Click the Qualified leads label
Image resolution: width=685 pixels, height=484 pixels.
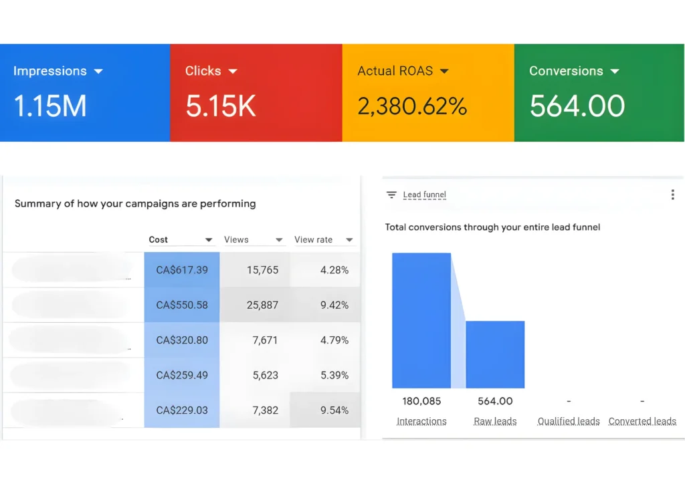[x=569, y=421]
